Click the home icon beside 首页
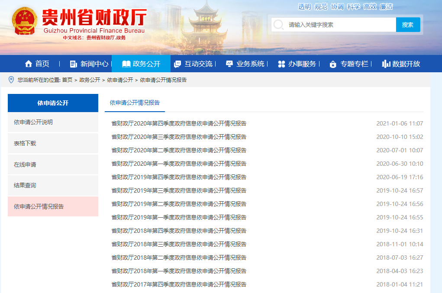This screenshot has height=293, width=442. point(29,64)
